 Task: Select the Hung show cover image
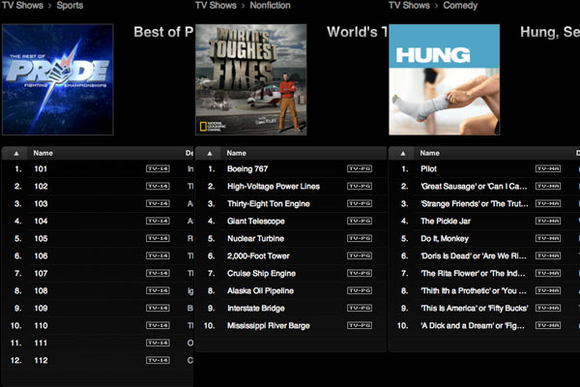[444, 79]
